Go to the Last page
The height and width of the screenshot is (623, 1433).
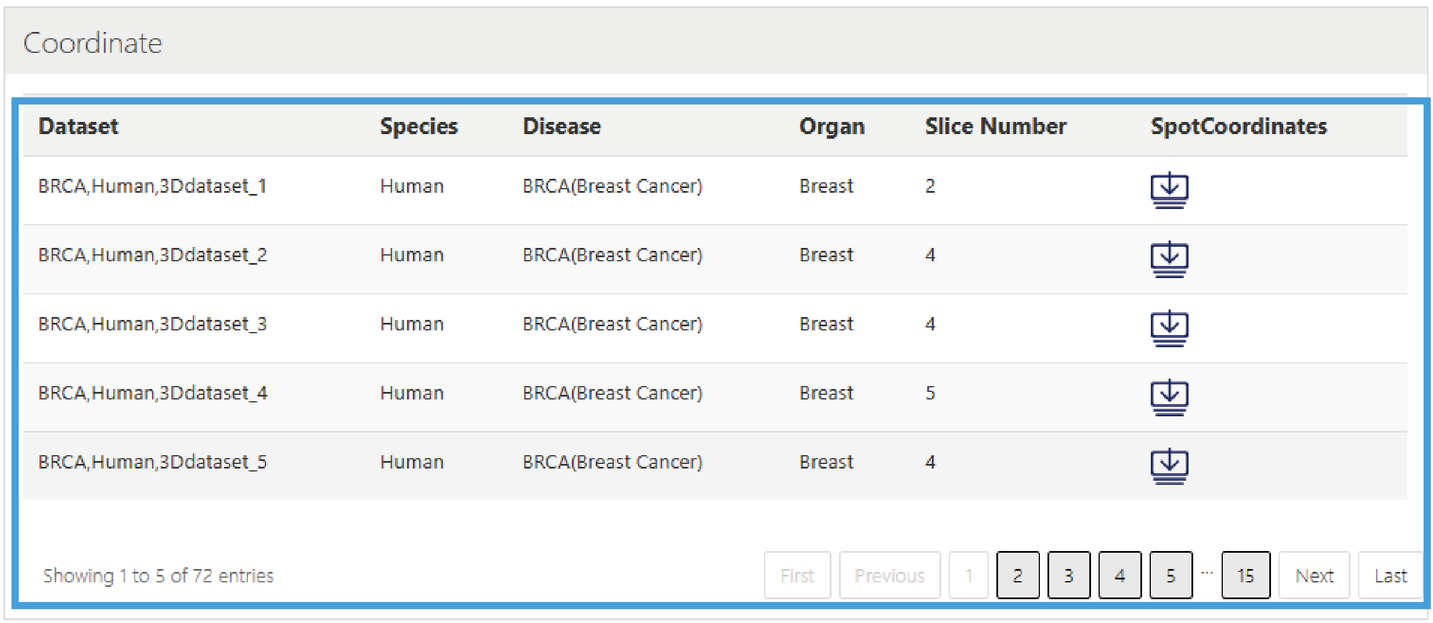pyautogui.click(x=1390, y=575)
